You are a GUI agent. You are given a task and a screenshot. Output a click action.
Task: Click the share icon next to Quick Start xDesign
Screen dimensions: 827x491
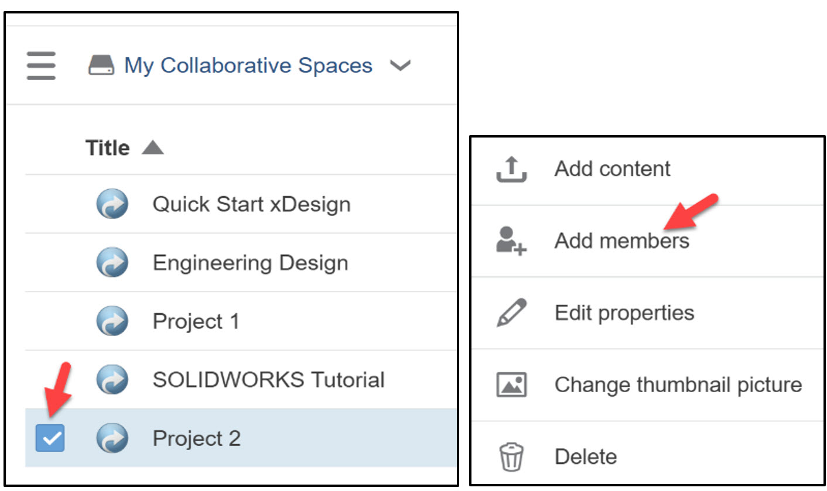click(112, 204)
